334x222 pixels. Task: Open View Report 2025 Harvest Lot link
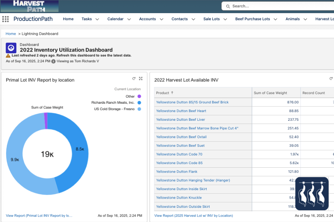(x=194, y=215)
